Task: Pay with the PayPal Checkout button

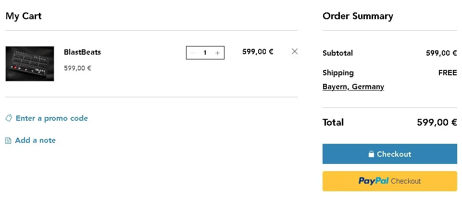Action: (389, 181)
